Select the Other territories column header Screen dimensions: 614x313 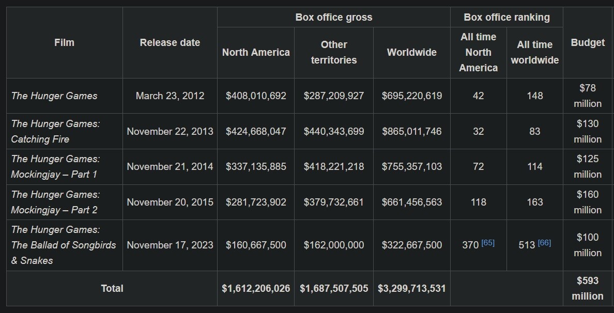[334, 52]
